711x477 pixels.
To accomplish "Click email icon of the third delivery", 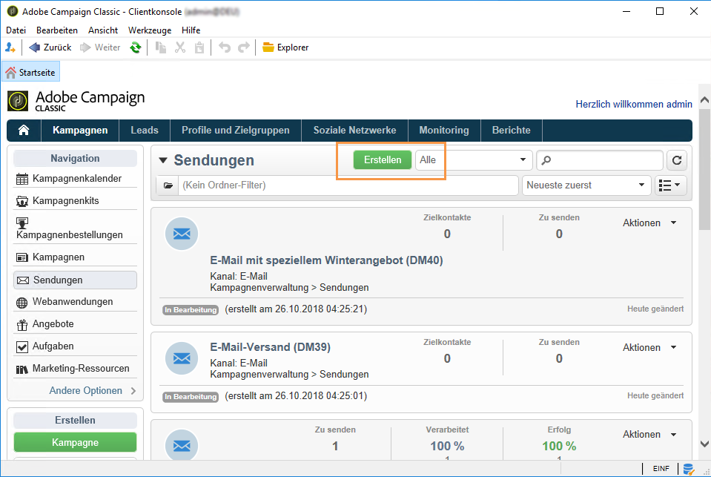I will coord(182,445).
